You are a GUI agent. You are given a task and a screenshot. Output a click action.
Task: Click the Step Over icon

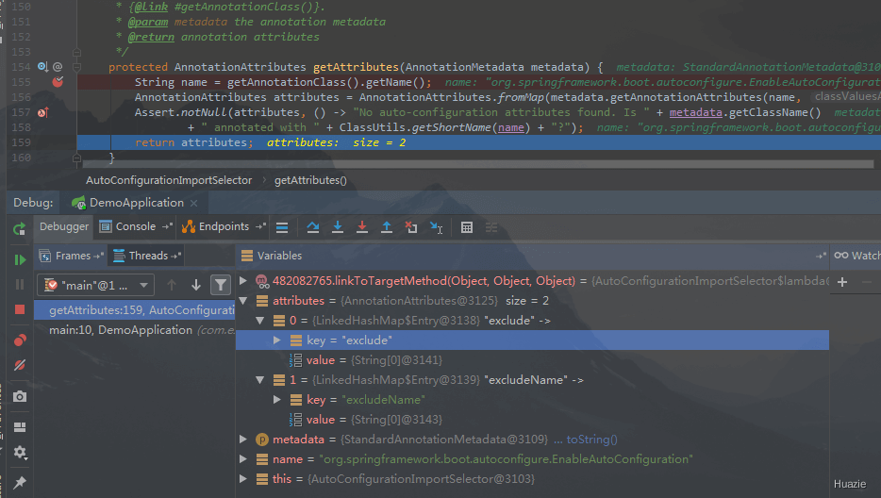(313, 227)
